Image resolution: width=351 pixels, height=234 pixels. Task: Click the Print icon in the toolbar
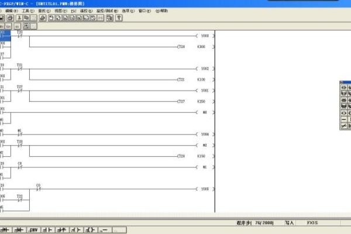coord(11,18)
